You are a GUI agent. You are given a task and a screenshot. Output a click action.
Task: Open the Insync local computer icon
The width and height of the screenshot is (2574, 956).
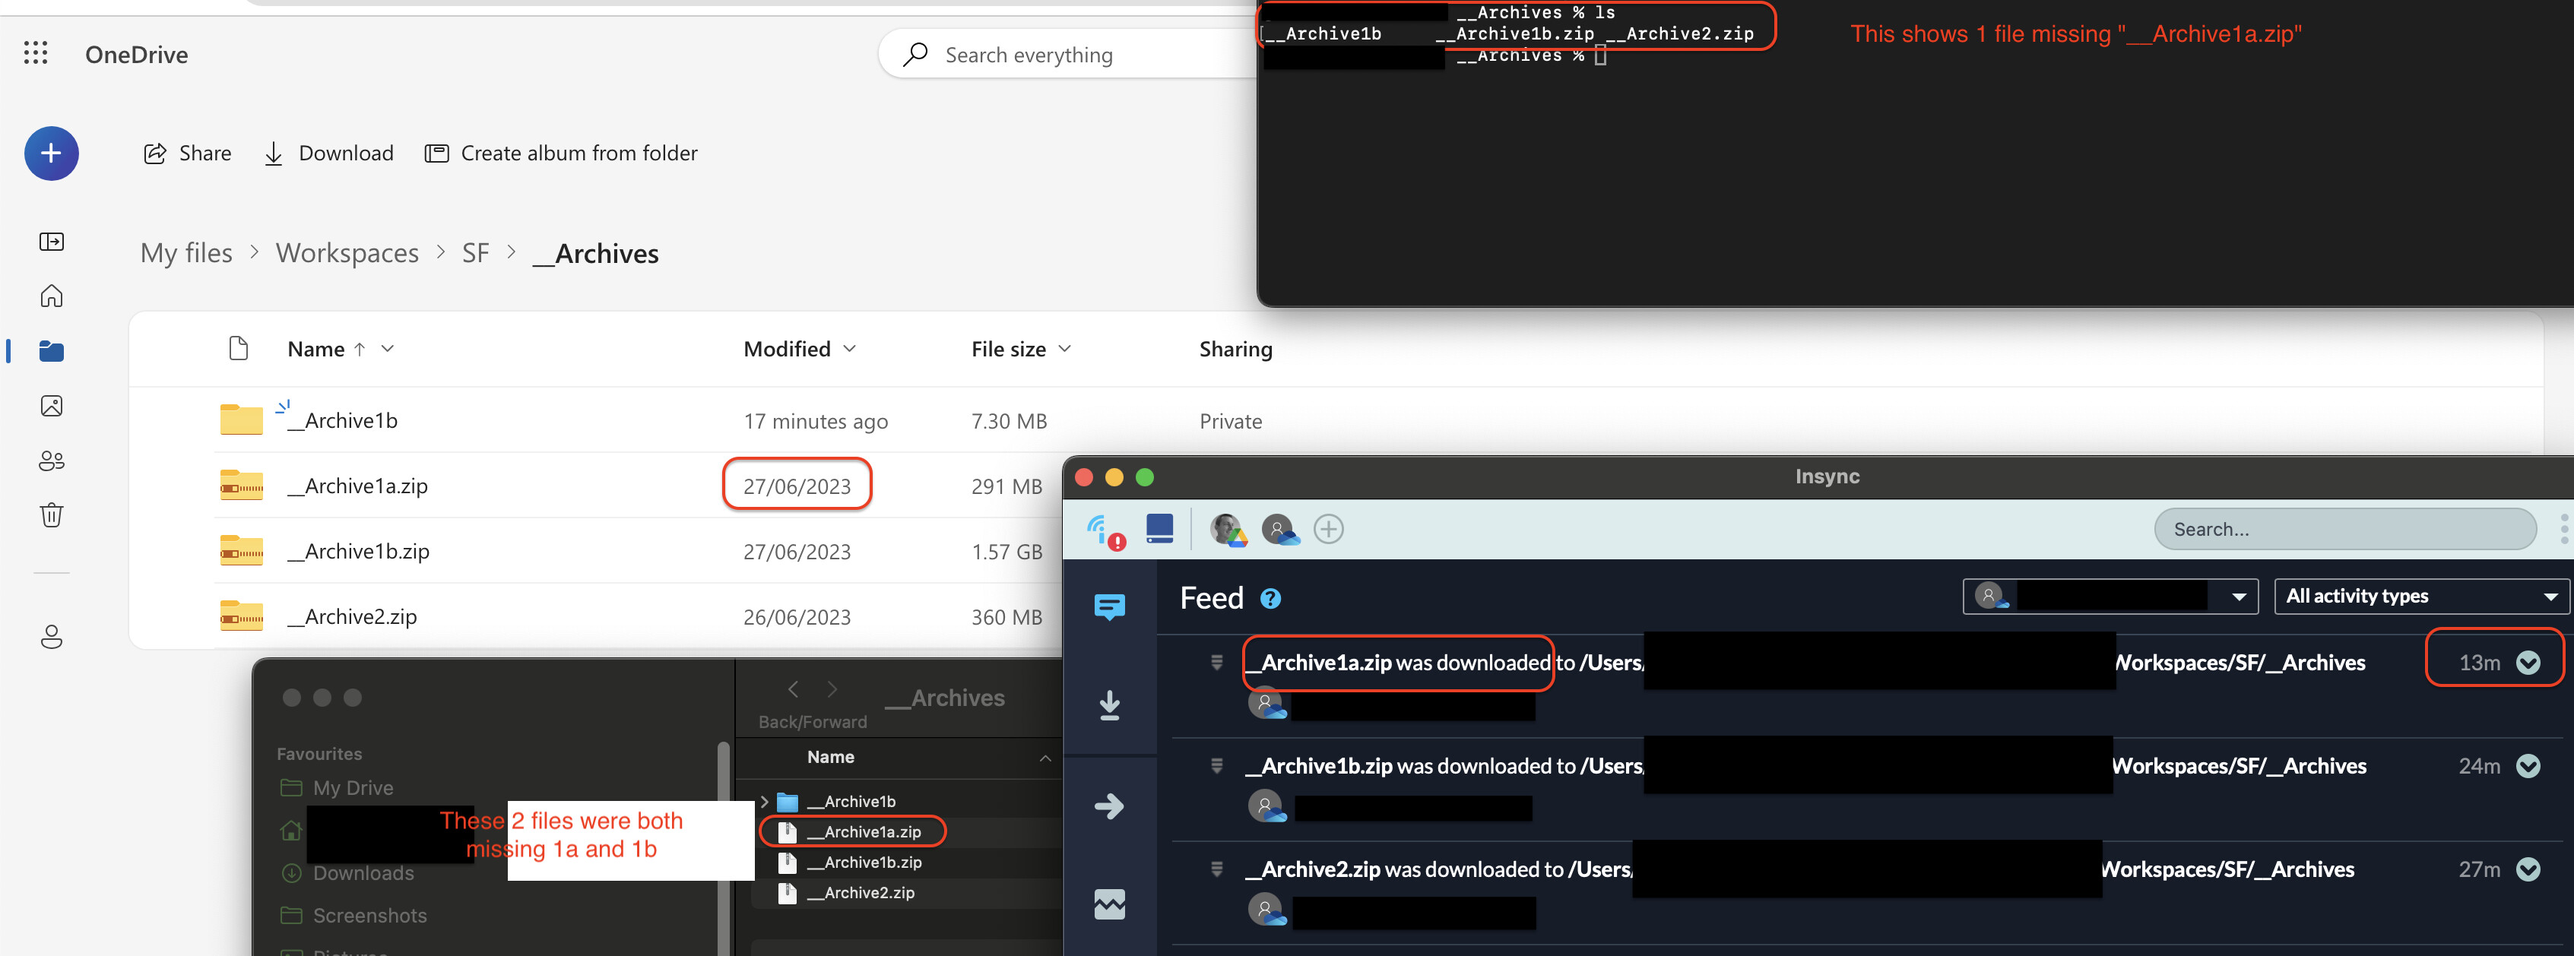pyautogui.click(x=1159, y=528)
